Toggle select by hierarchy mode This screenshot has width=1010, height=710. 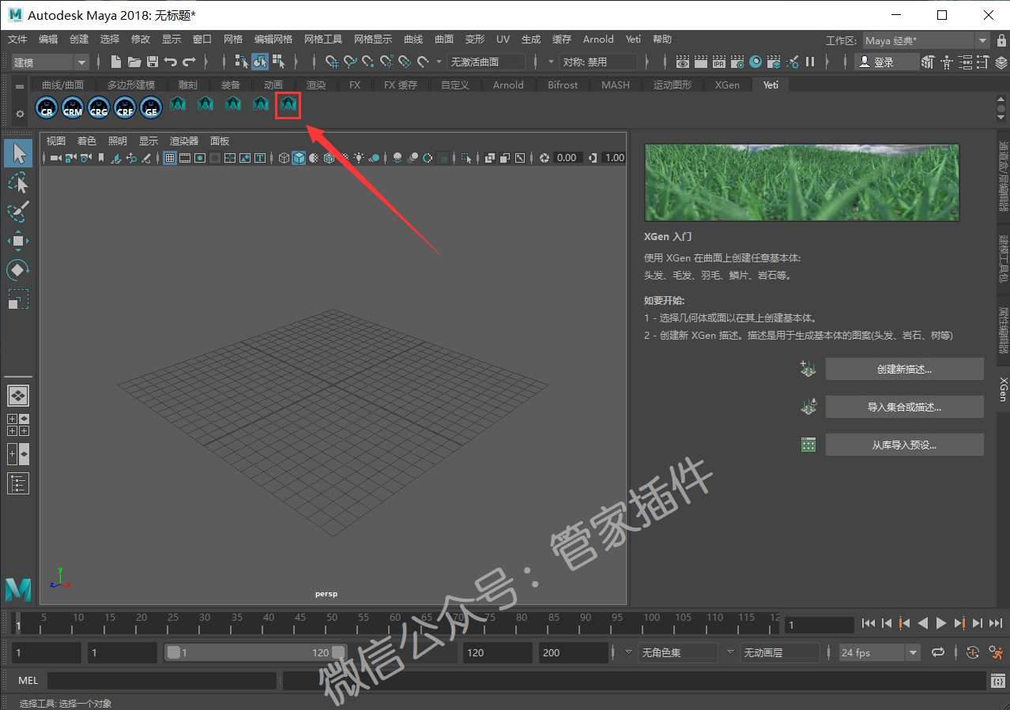point(242,62)
